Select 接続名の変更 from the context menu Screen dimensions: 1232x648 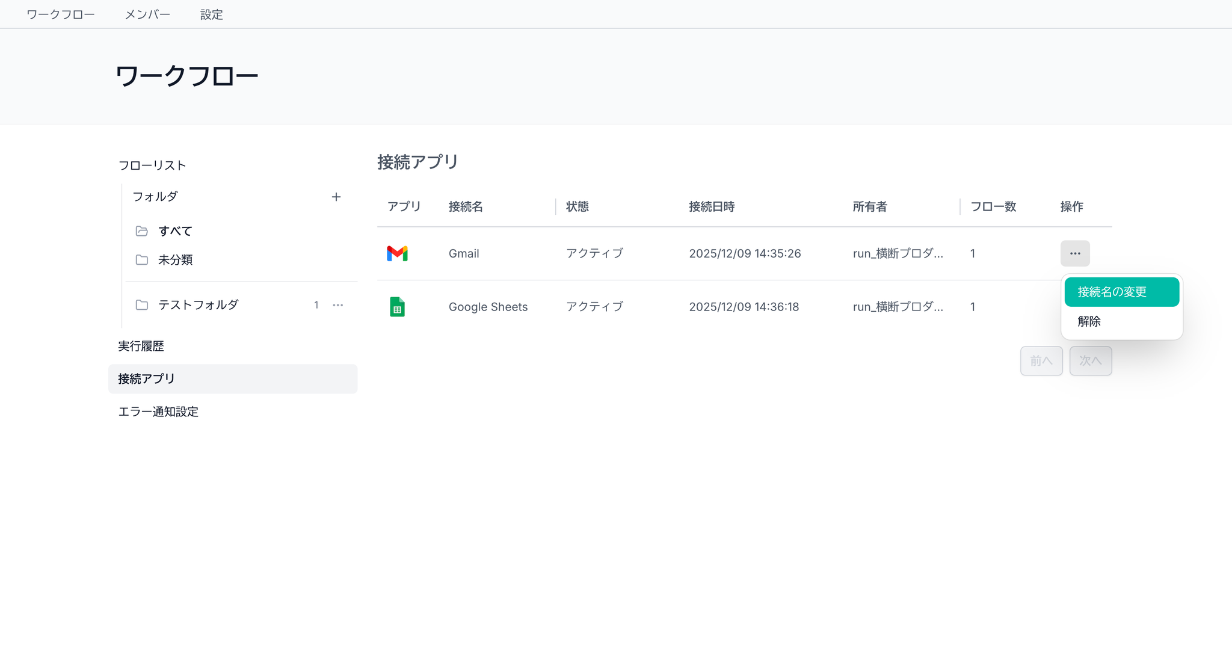click(x=1121, y=292)
